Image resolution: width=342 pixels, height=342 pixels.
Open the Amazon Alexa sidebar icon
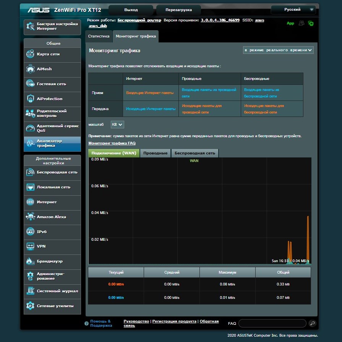pyautogui.click(x=30, y=217)
